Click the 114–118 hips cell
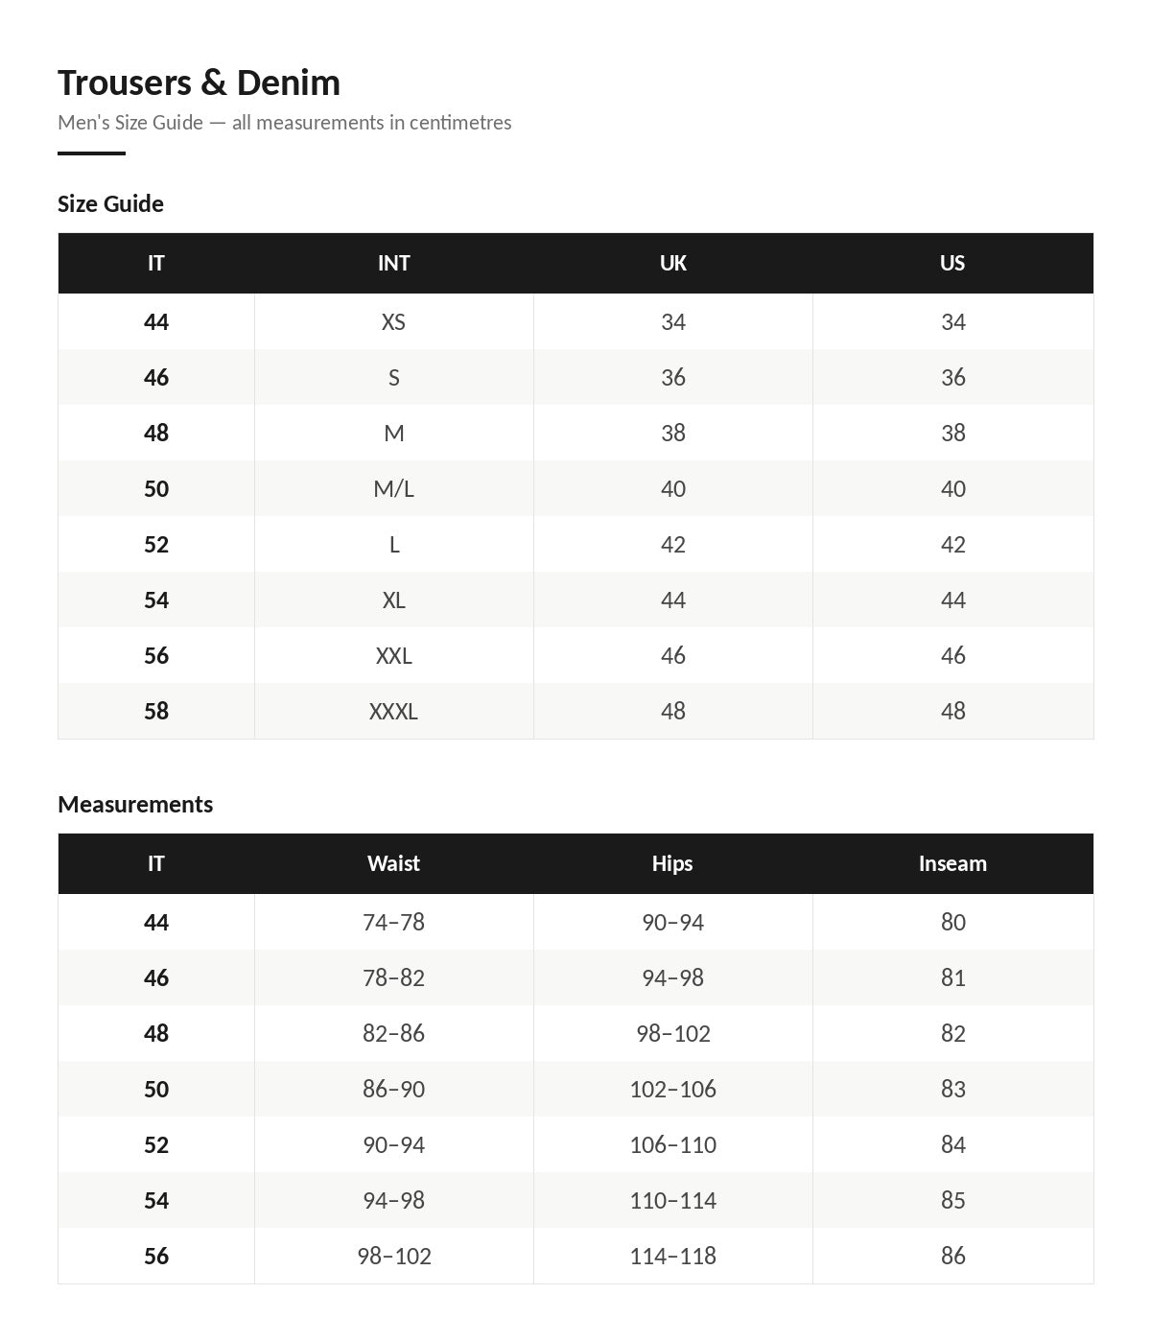The image size is (1151, 1341). click(672, 1256)
